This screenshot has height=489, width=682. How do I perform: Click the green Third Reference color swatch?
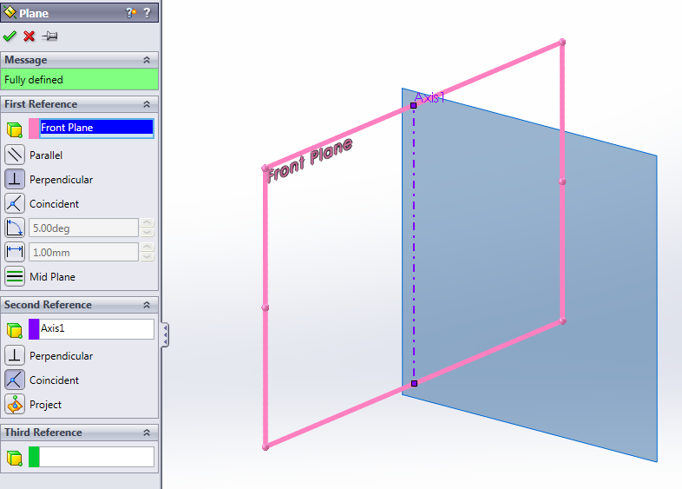pos(35,457)
